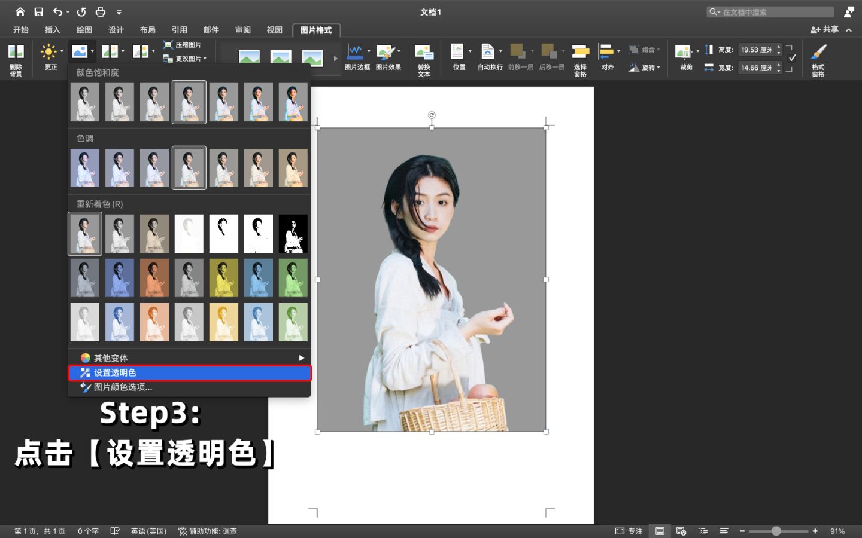Switch to the 审阅 tab
862x538 pixels.
(x=243, y=30)
